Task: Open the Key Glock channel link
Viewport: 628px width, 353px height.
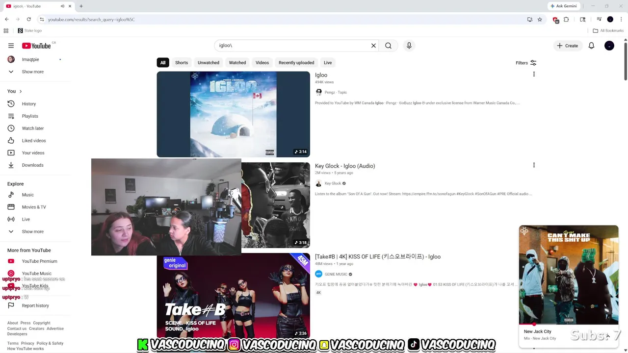Action: click(333, 183)
